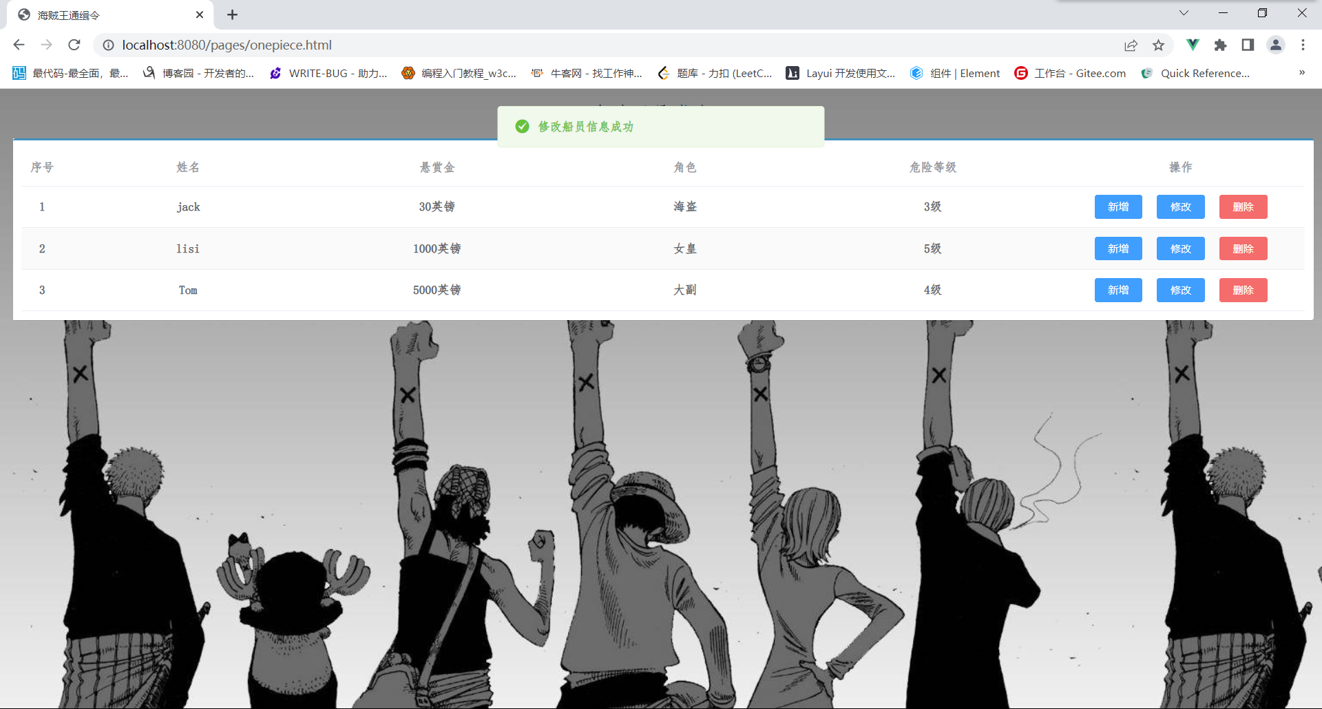The width and height of the screenshot is (1322, 709).
Task: Click 修改 in the Tom row
Action: click(1180, 290)
